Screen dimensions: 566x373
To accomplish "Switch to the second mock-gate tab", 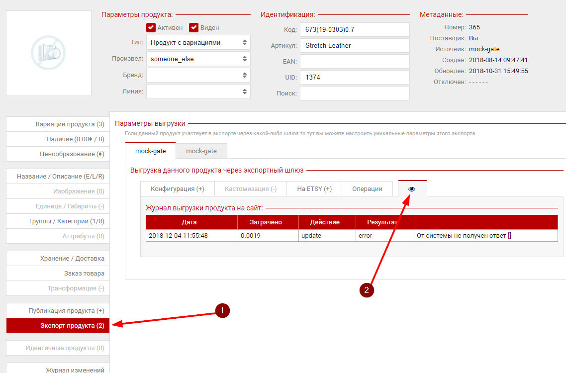I will coord(201,151).
